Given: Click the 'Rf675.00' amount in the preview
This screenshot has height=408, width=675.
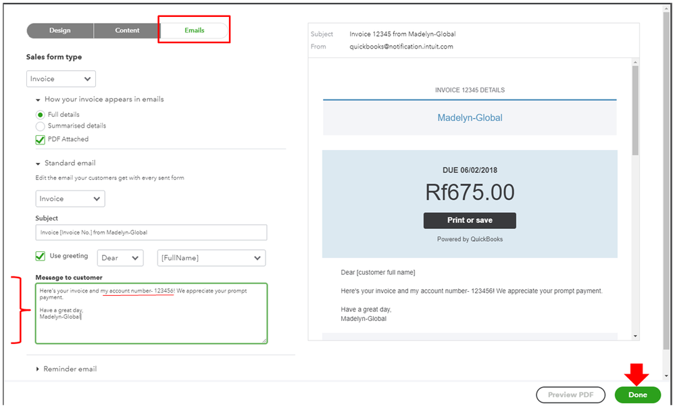Looking at the screenshot, I should tap(470, 193).
